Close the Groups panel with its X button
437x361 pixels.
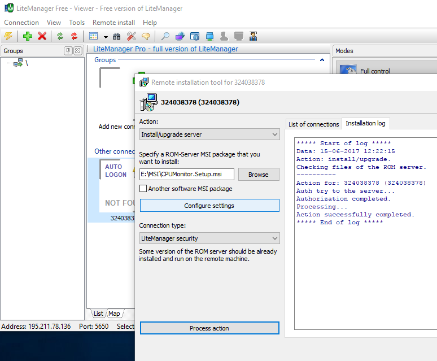pyautogui.click(x=78, y=51)
